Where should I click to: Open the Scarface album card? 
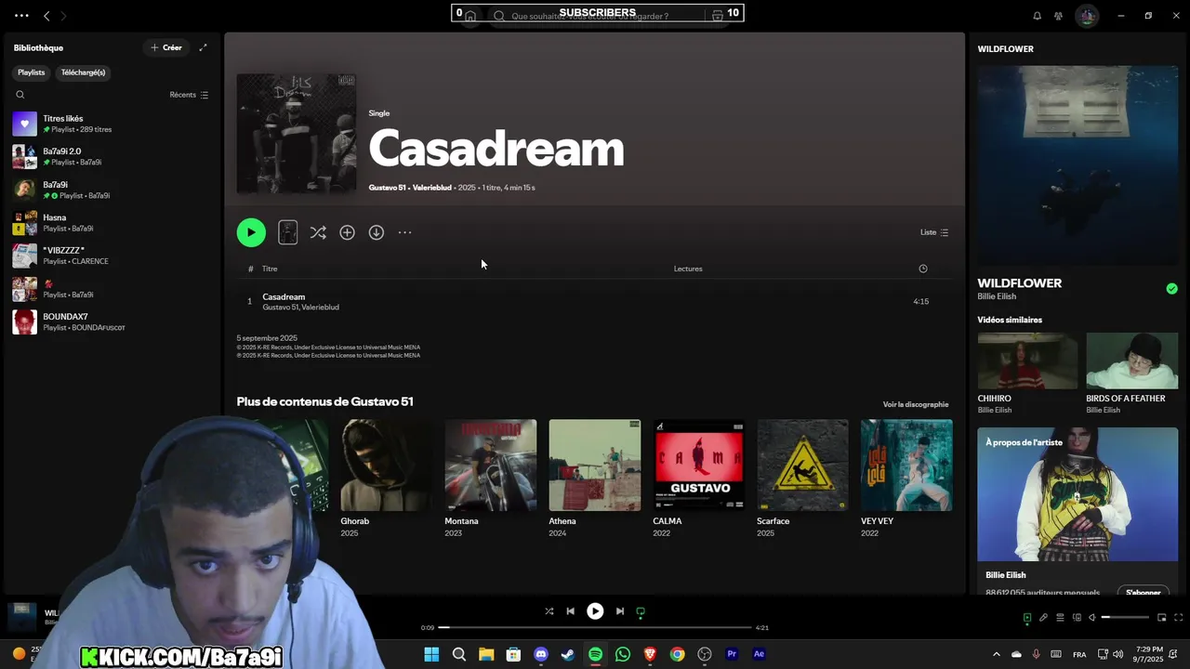802,479
